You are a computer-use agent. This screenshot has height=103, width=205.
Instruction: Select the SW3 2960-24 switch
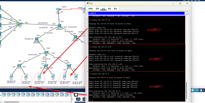click(x=46, y=52)
